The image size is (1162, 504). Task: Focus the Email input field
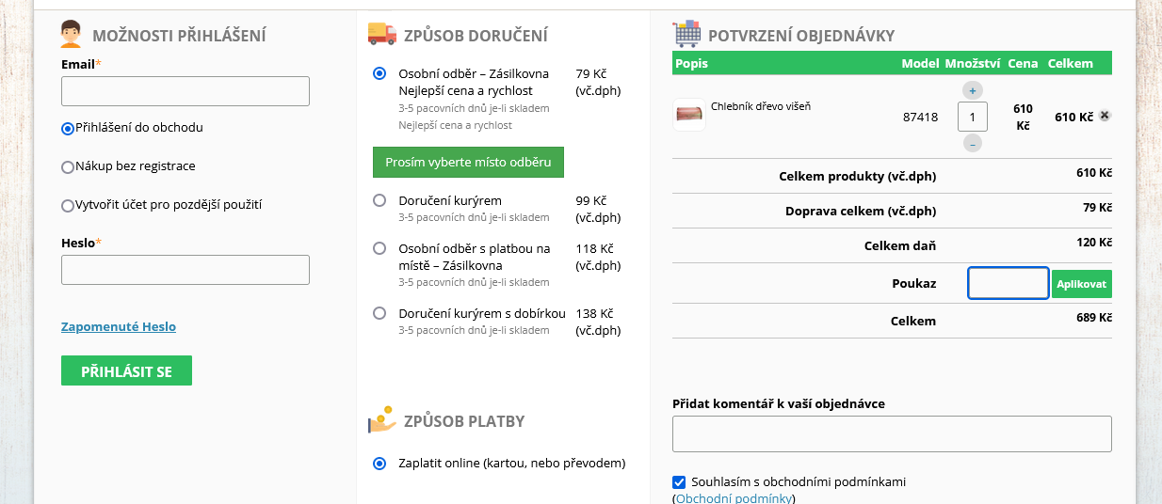186,91
